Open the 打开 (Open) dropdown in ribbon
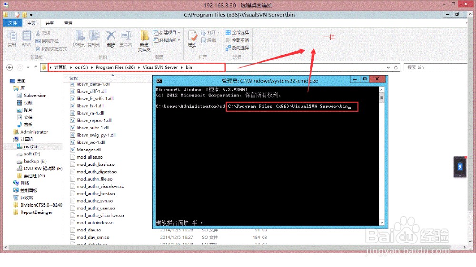The height and width of the screenshot is (267, 476). click(210, 32)
